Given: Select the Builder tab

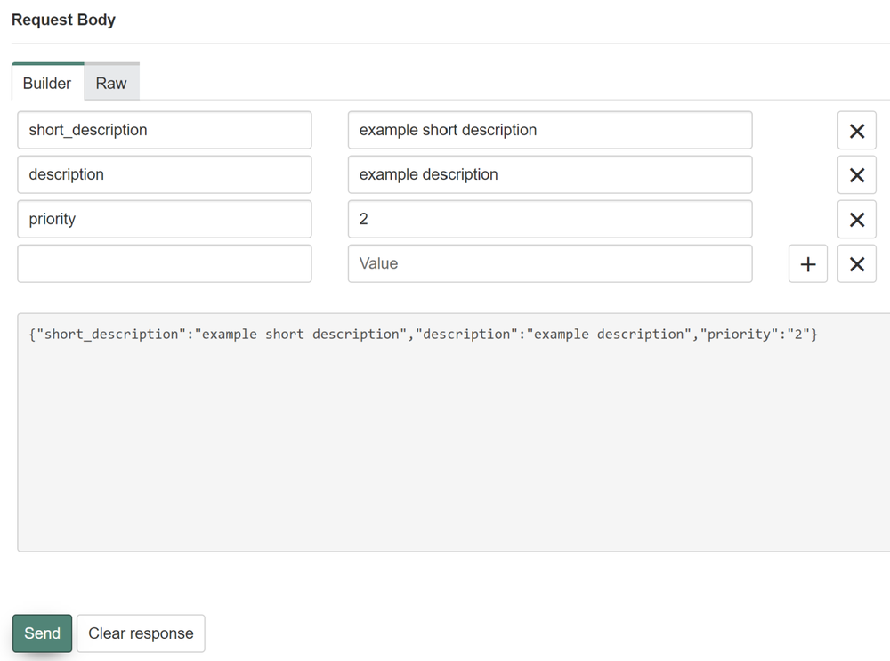Looking at the screenshot, I should [48, 83].
